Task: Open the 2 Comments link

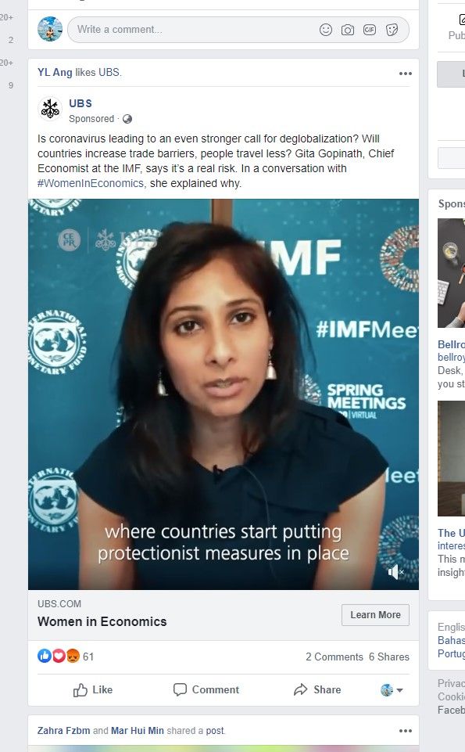Action: point(334,657)
